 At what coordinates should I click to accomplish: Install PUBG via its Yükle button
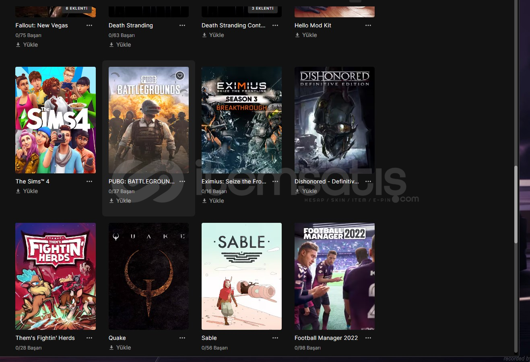pos(120,201)
